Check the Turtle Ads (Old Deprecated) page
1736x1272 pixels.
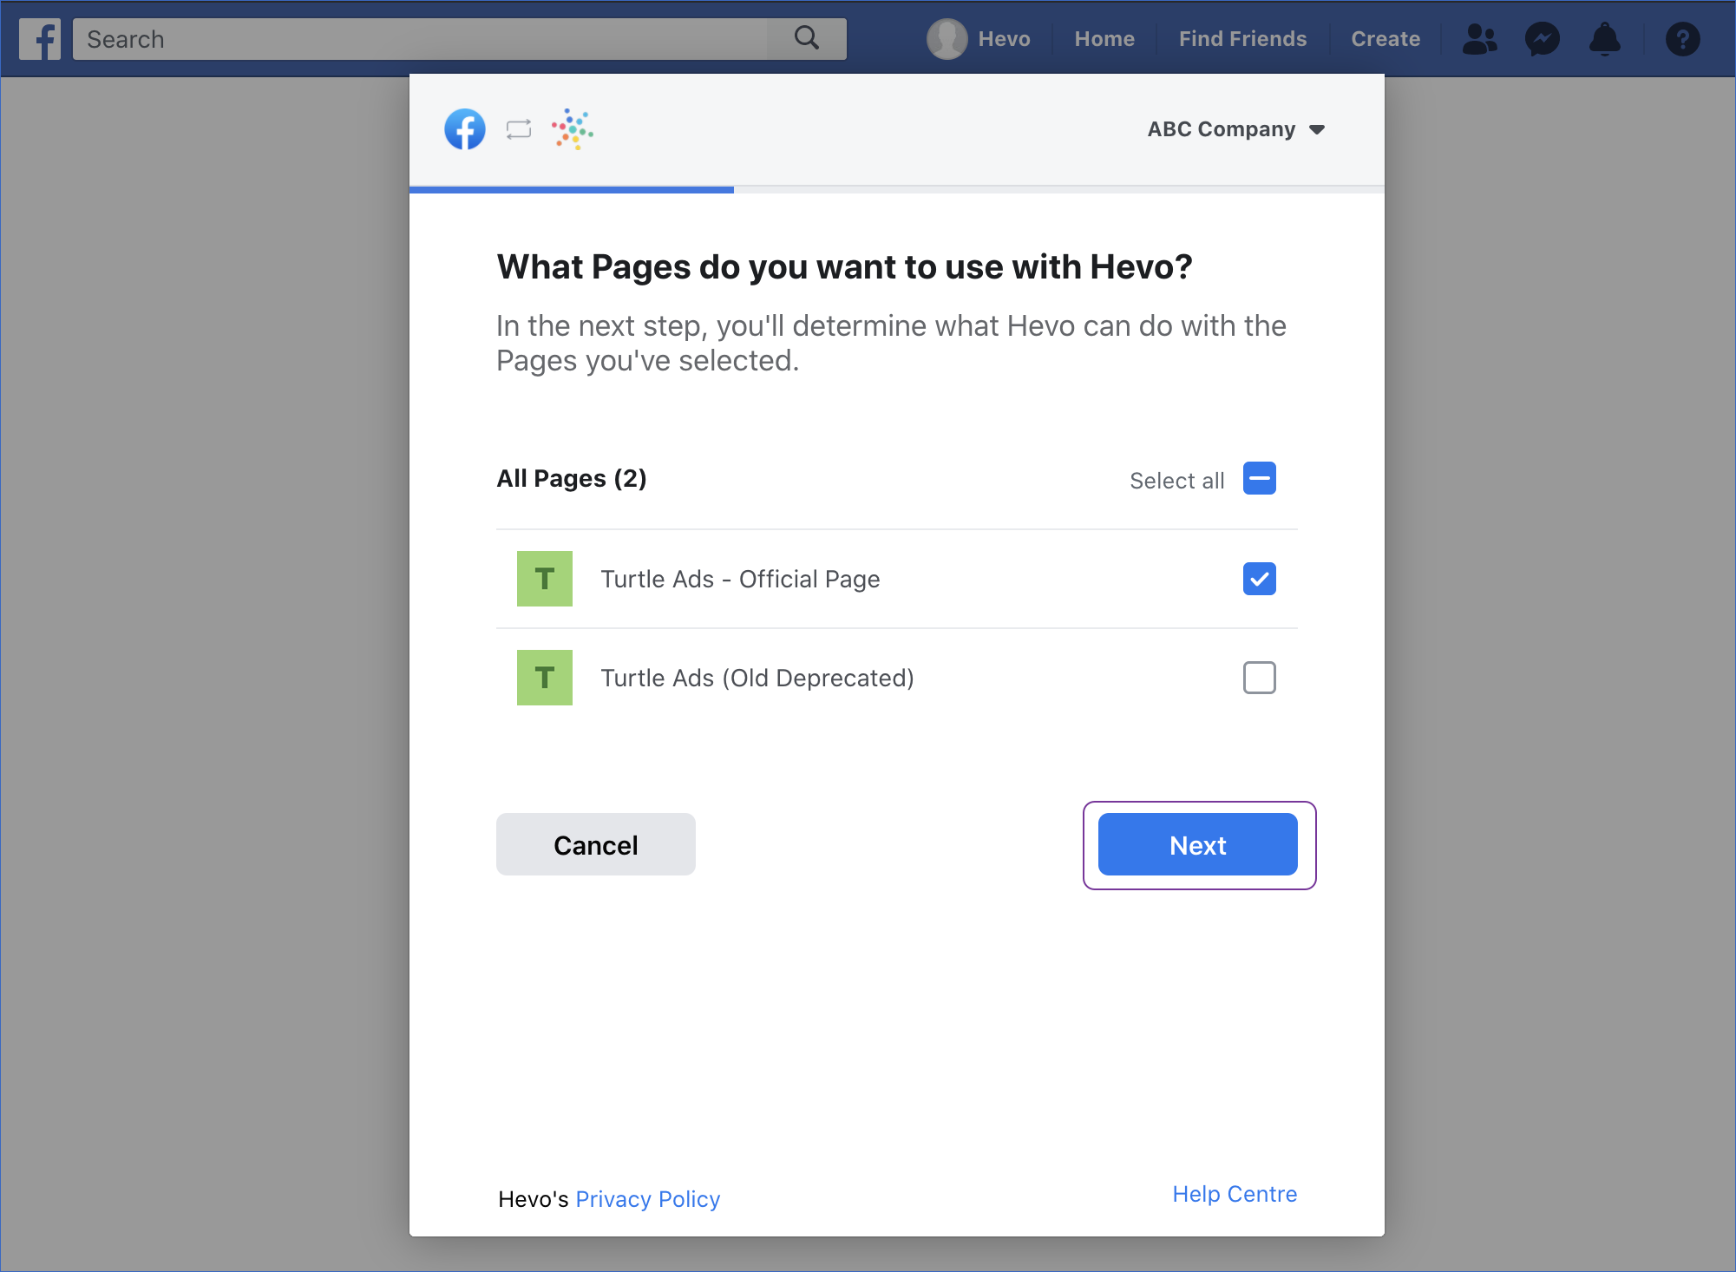pos(1259,678)
